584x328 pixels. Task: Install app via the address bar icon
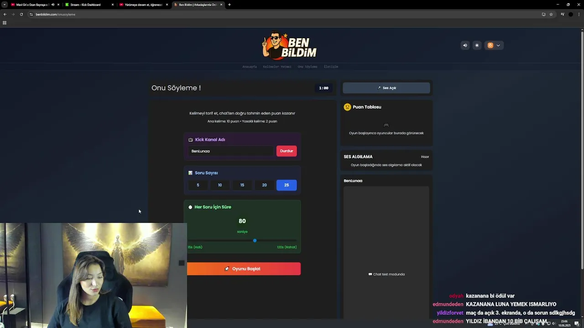[543, 14]
